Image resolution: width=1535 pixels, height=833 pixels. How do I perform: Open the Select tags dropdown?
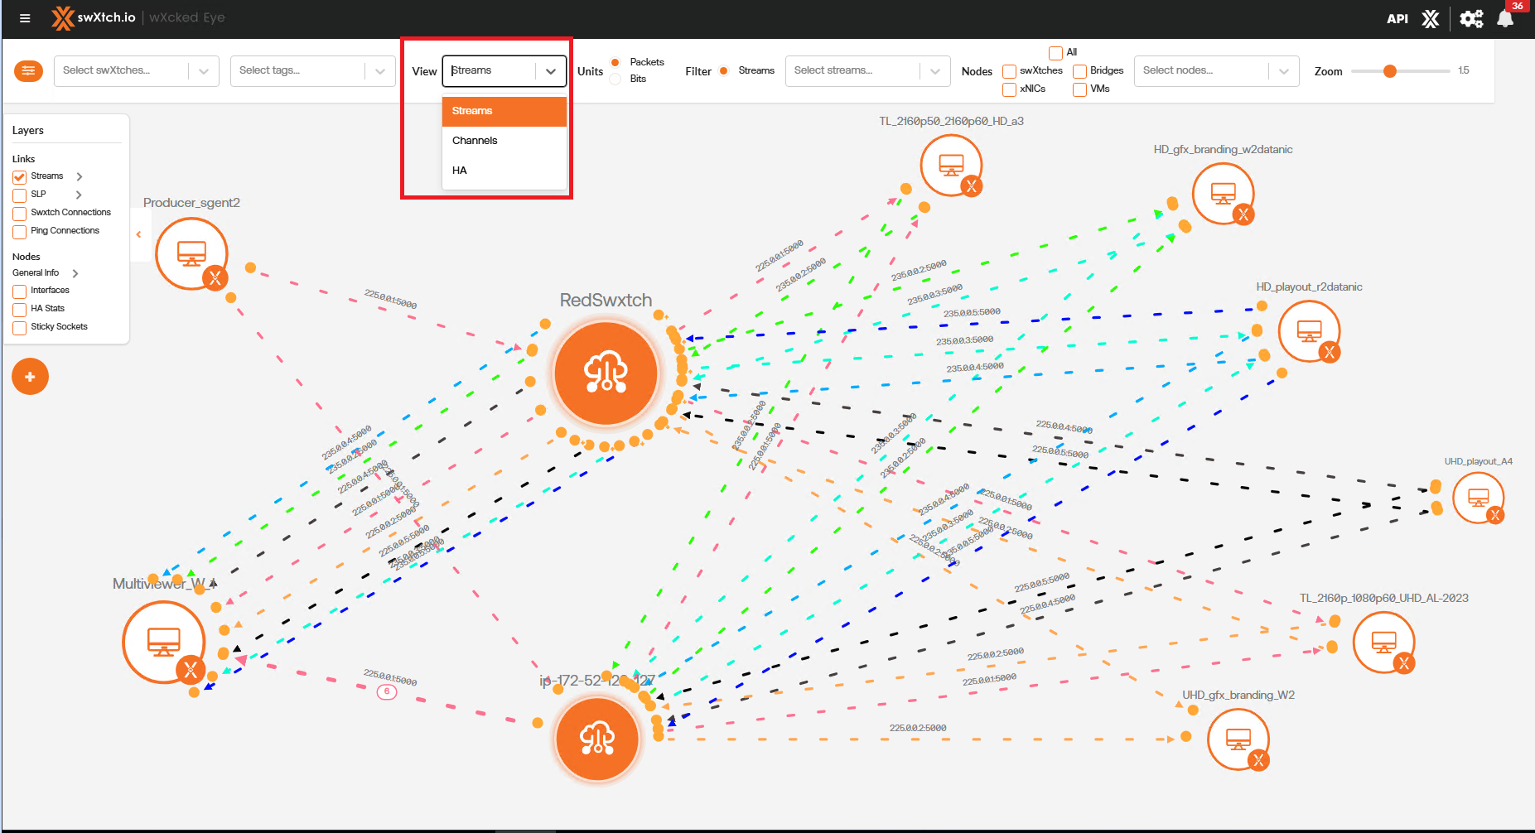312,71
